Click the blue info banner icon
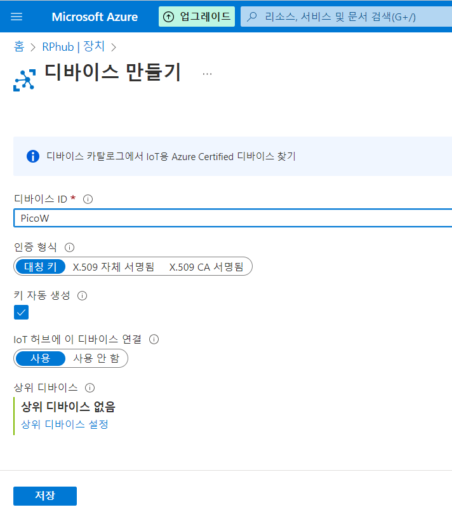Image resolution: width=452 pixels, height=512 pixels. tap(33, 156)
